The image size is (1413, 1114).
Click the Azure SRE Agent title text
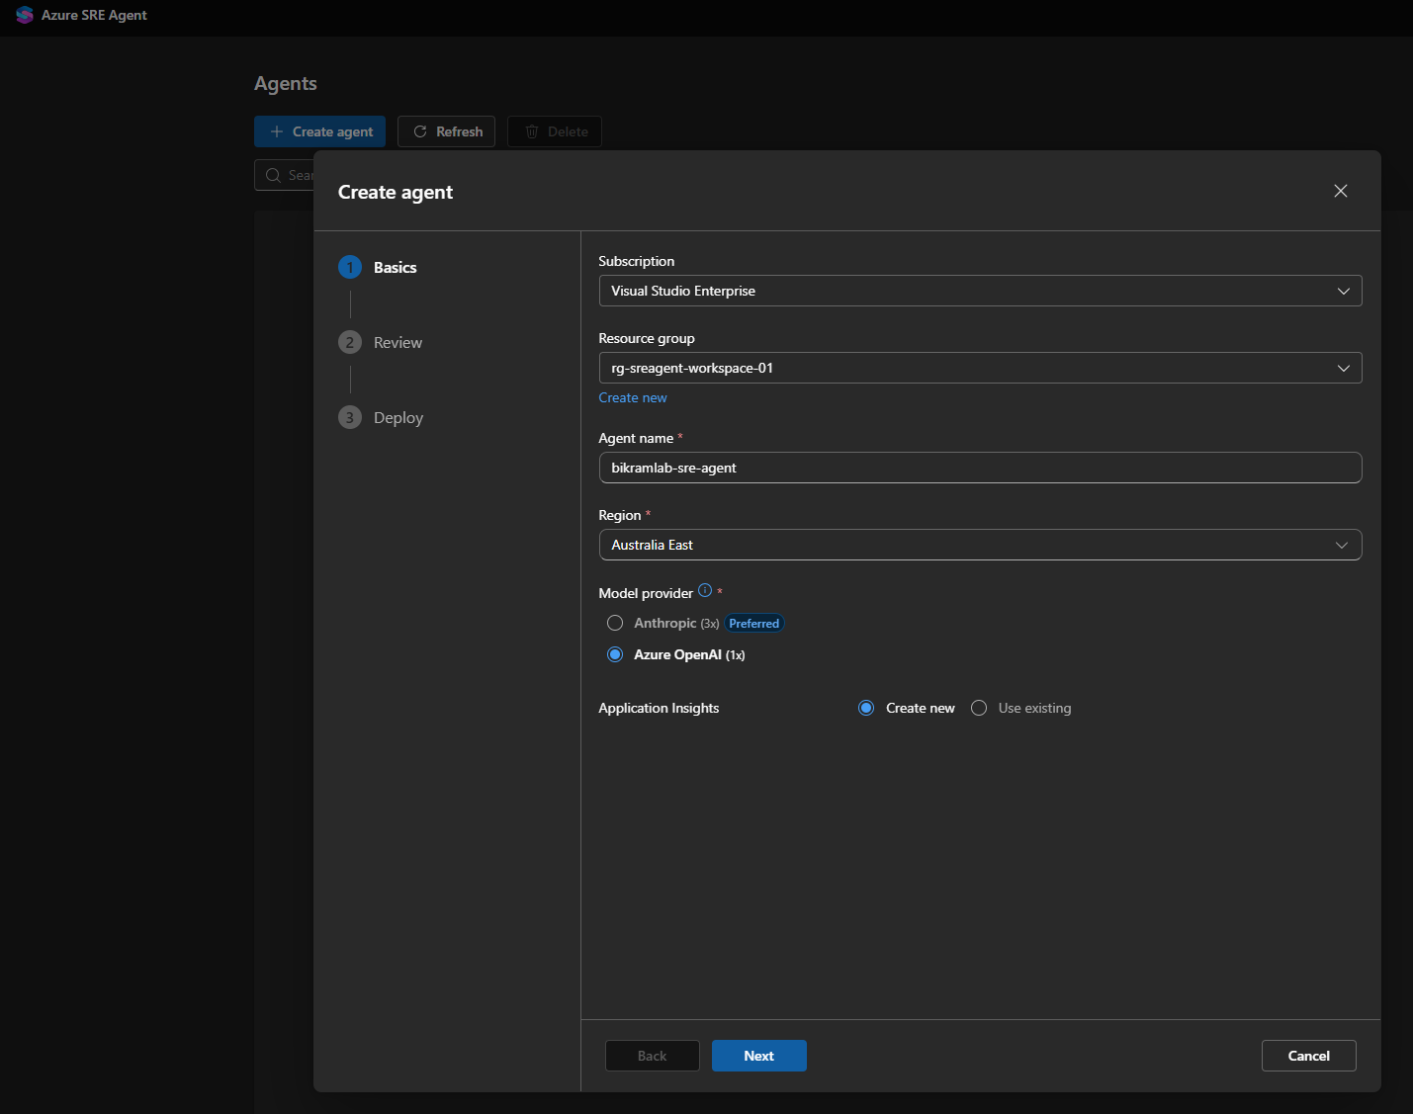pos(94,15)
